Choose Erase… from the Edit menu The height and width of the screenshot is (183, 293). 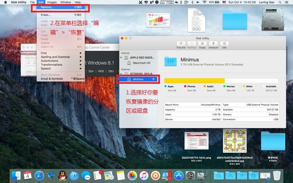point(61,15)
